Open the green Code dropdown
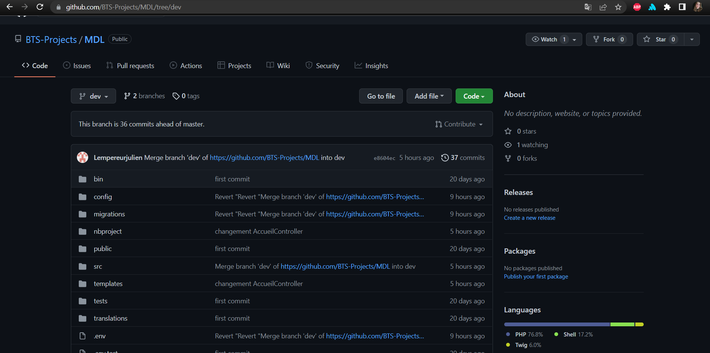Viewport: 710px width, 353px height. [x=474, y=96]
